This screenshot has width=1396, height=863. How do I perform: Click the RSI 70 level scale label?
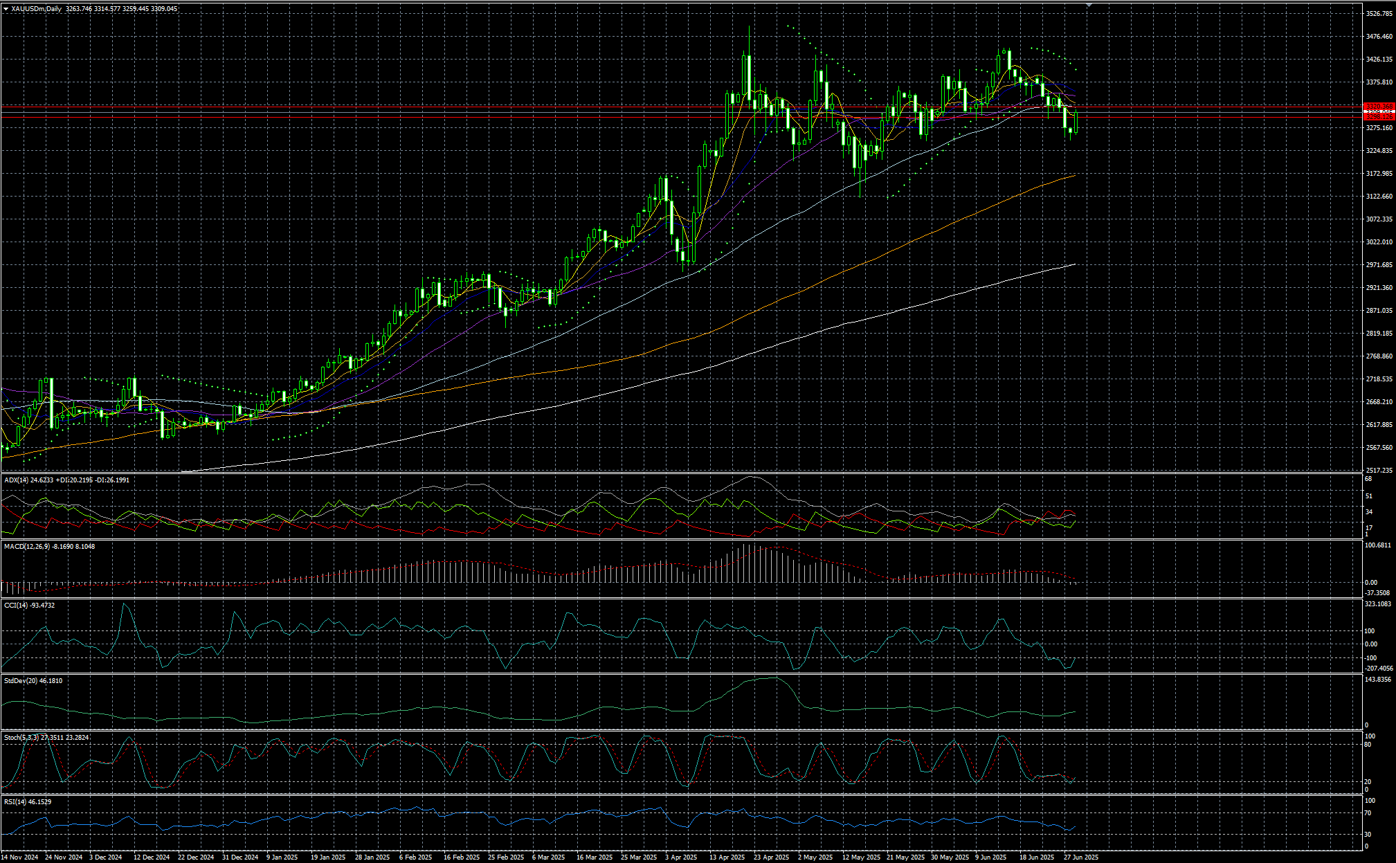point(1368,814)
